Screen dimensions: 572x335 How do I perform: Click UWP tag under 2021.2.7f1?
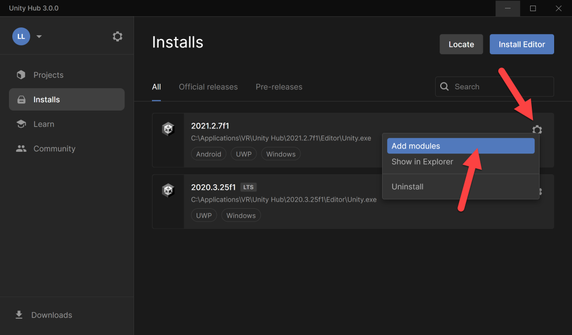pyautogui.click(x=244, y=154)
